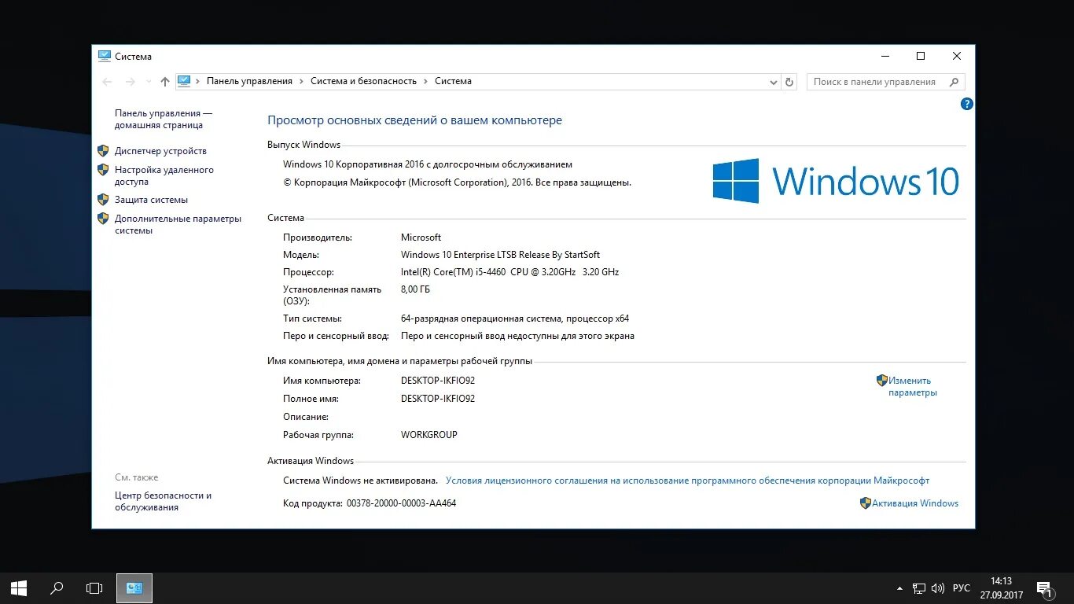Image resolution: width=1074 pixels, height=604 pixels.
Task: Open Action Center notifications icon
Action: [1045, 588]
